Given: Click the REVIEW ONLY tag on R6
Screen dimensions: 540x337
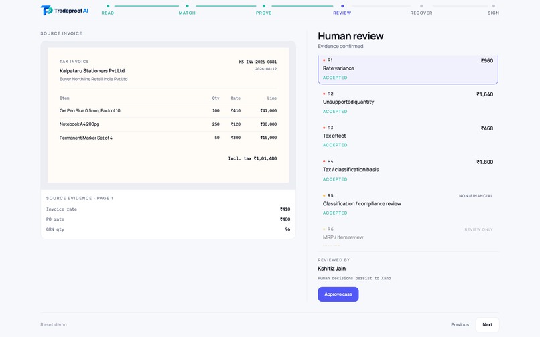Looking at the screenshot, I should click(x=478, y=230).
